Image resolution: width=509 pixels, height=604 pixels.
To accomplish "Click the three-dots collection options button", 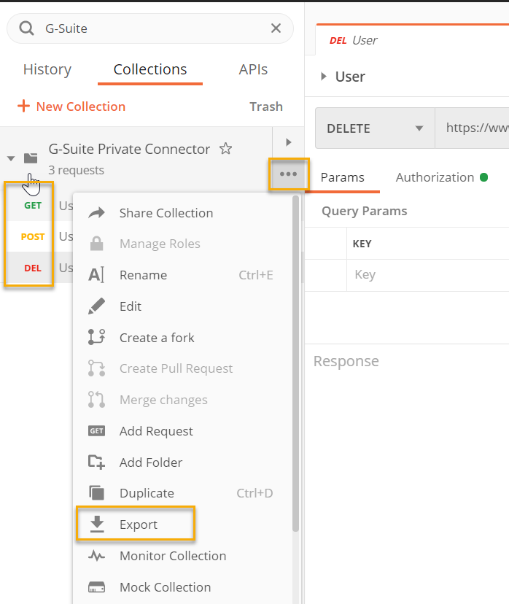I will point(288,174).
